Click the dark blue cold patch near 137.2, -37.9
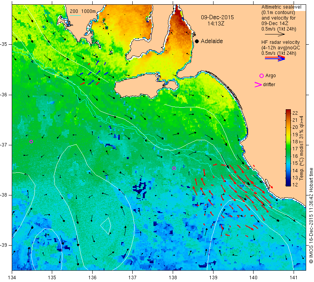 140,188
